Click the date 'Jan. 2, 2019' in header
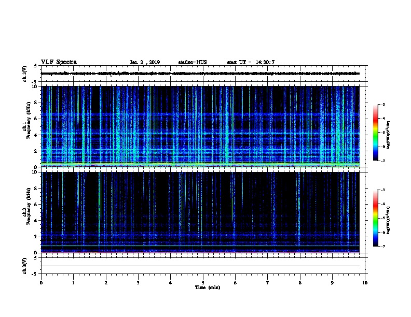This screenshot has height=317, width=411. (145, 62)
